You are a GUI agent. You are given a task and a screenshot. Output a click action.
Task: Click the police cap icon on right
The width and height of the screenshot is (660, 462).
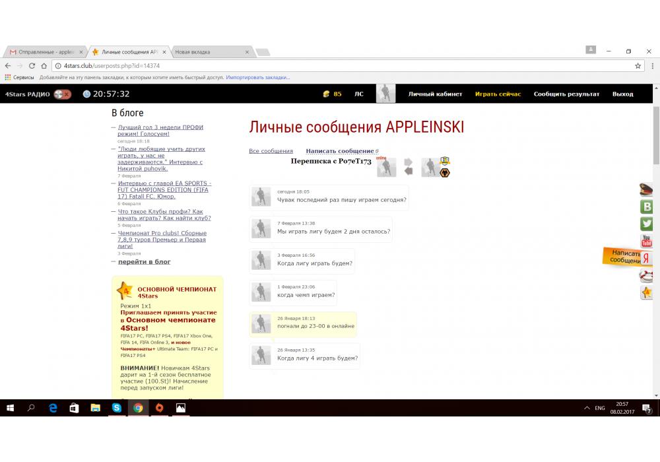pyautogui.click(x=646, y=190)
